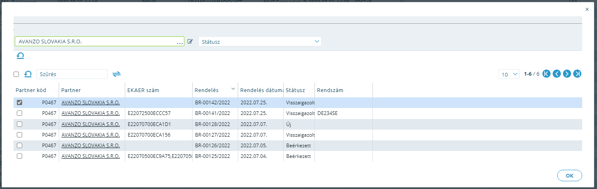
Task: Click Beérkezett status in BR-00125/2022 row
Action: [x=298, y=156]
